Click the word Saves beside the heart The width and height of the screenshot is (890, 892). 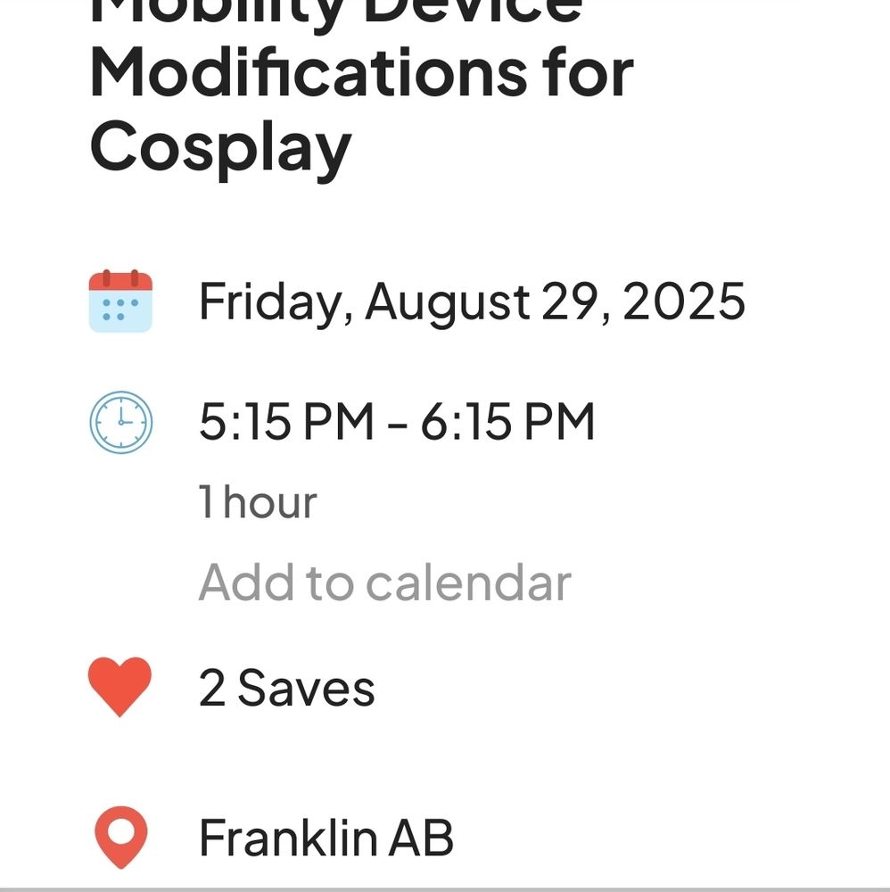(x=306, y=689)
